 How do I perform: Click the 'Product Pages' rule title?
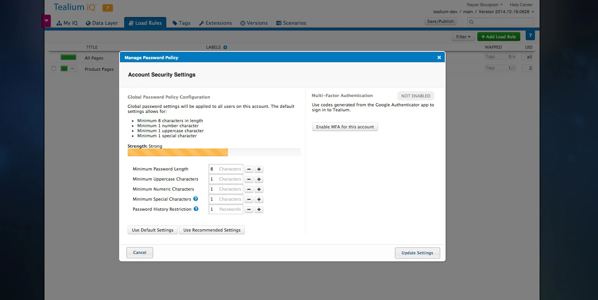pyautogui.click(x=99, y=69)
